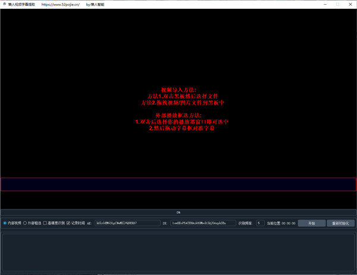Image resolution: width=357 pixels, height=275 pixels.
Task: Click the 0% progress bar
Action: click(x=178, y=213)
